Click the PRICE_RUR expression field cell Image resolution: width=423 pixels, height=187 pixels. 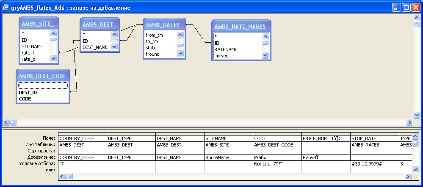(x=325, y=138)
